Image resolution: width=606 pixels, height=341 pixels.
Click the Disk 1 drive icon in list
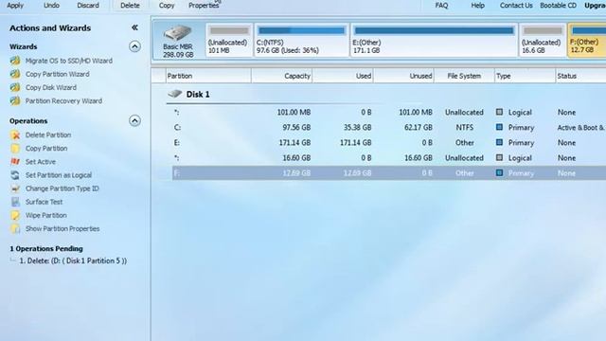point(174,94)
